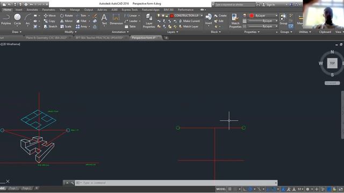Viewport: 344px width, 193px height.
Task: Click the red layer color swatch
Action: pyautogui.click(x=172, y=16)
